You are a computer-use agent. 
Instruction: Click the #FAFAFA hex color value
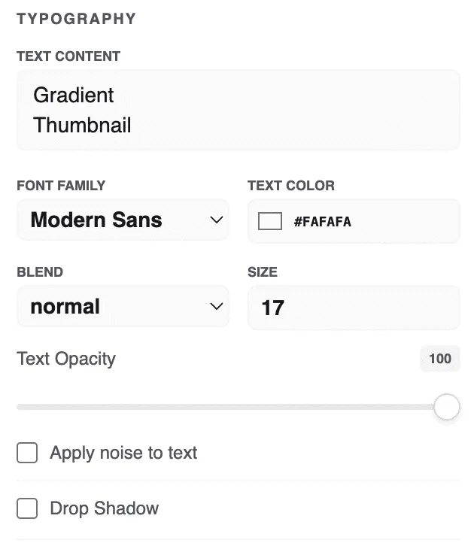pyautogui.click(x=322, y=222)
